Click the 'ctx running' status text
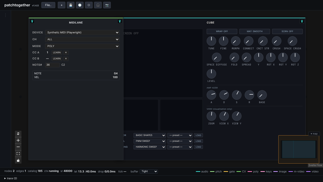323x182 pixels. [x=51, y=171]
